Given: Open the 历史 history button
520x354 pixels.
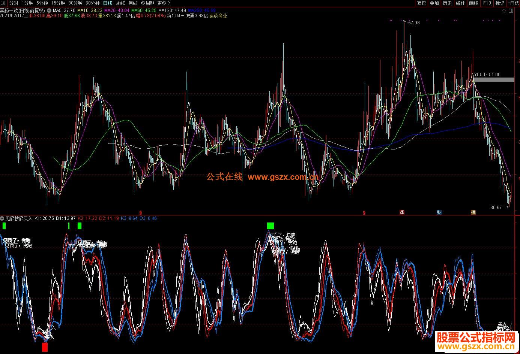Looking at the screenshot, I should (x=448, y=3).
